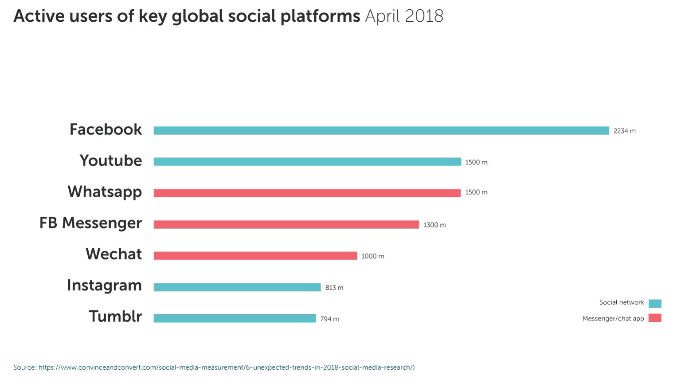Click the source URL link
The height and width of the screenshot is (383, 681).
226,367
